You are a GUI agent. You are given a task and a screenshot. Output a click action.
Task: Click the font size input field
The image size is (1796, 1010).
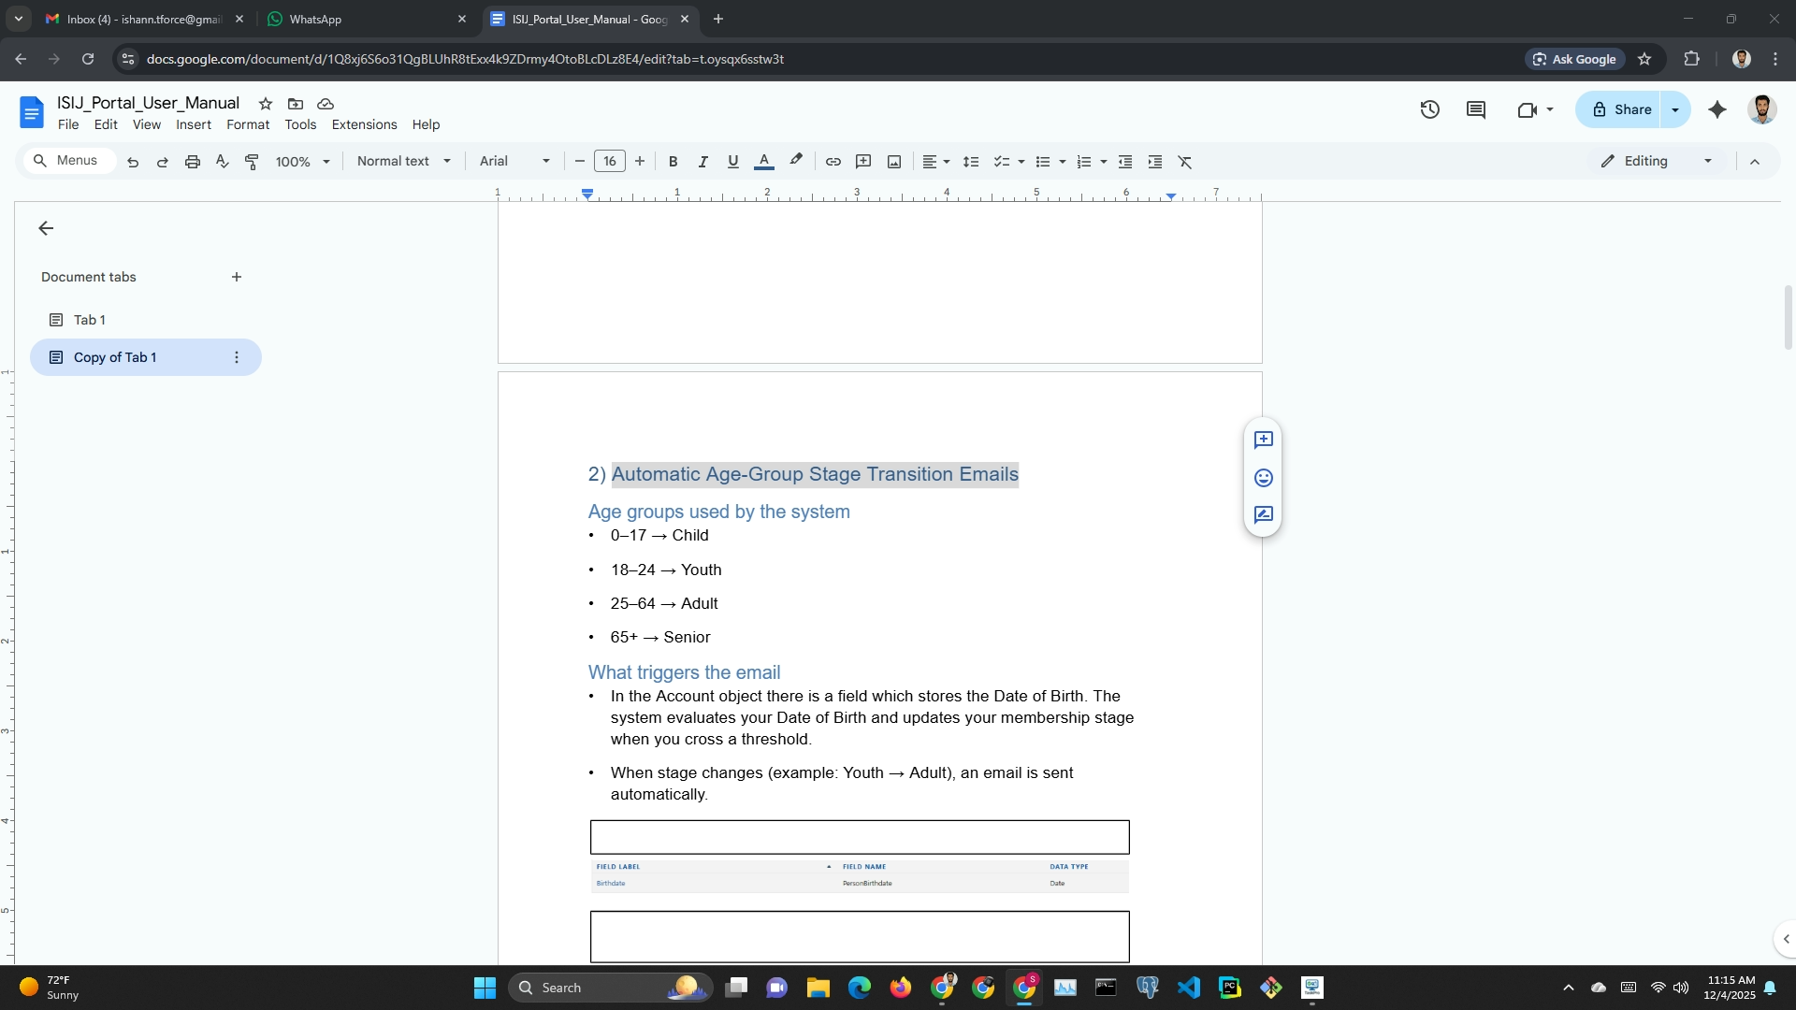pyautogui.click(x=609, y=161)
